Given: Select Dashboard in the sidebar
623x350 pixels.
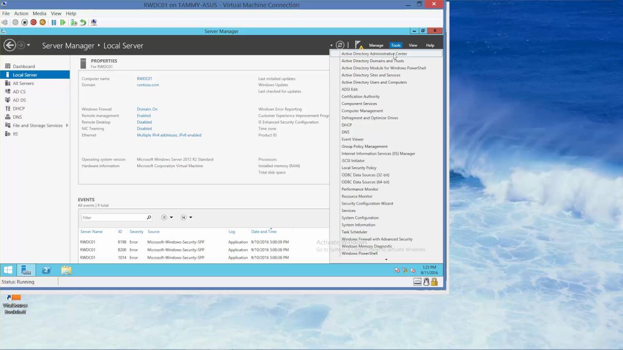Looking at the screenshot, I should (x=35, y=67).
